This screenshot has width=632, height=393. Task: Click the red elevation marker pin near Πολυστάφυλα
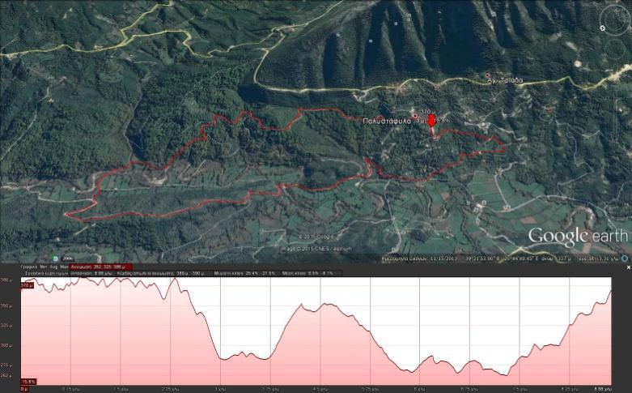(431, 121)
